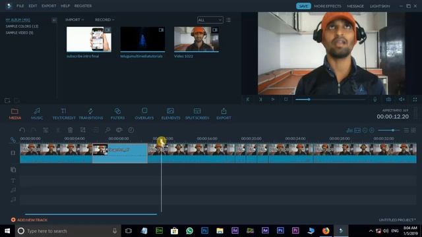Open the ALL media filter dropdown
The width and height of the screenshot is (422, 237).
tap(210, 20)
